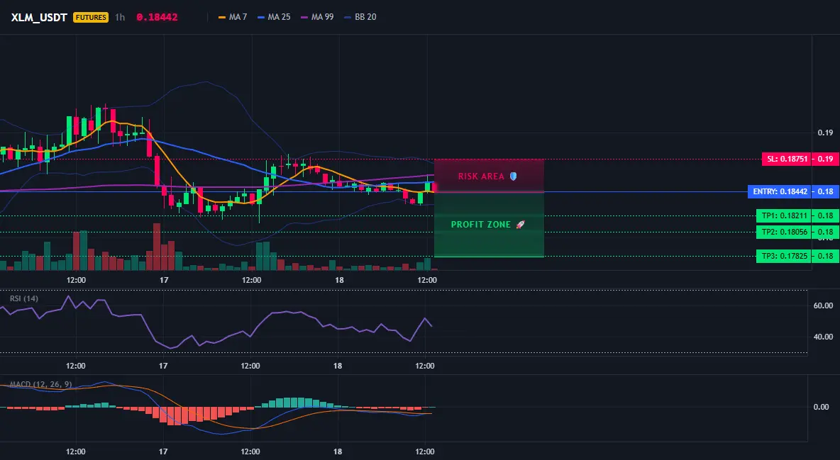Click the shield icon in Risk Area

click(x=513, y=176)
